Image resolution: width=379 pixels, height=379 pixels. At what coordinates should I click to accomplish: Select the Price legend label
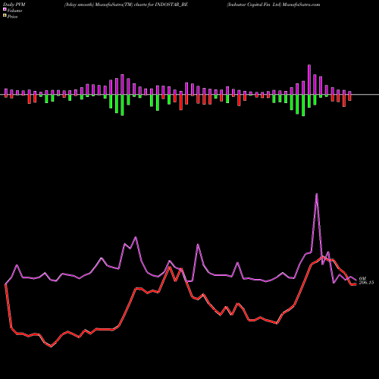pyautogui.click(x=12, y=17)
